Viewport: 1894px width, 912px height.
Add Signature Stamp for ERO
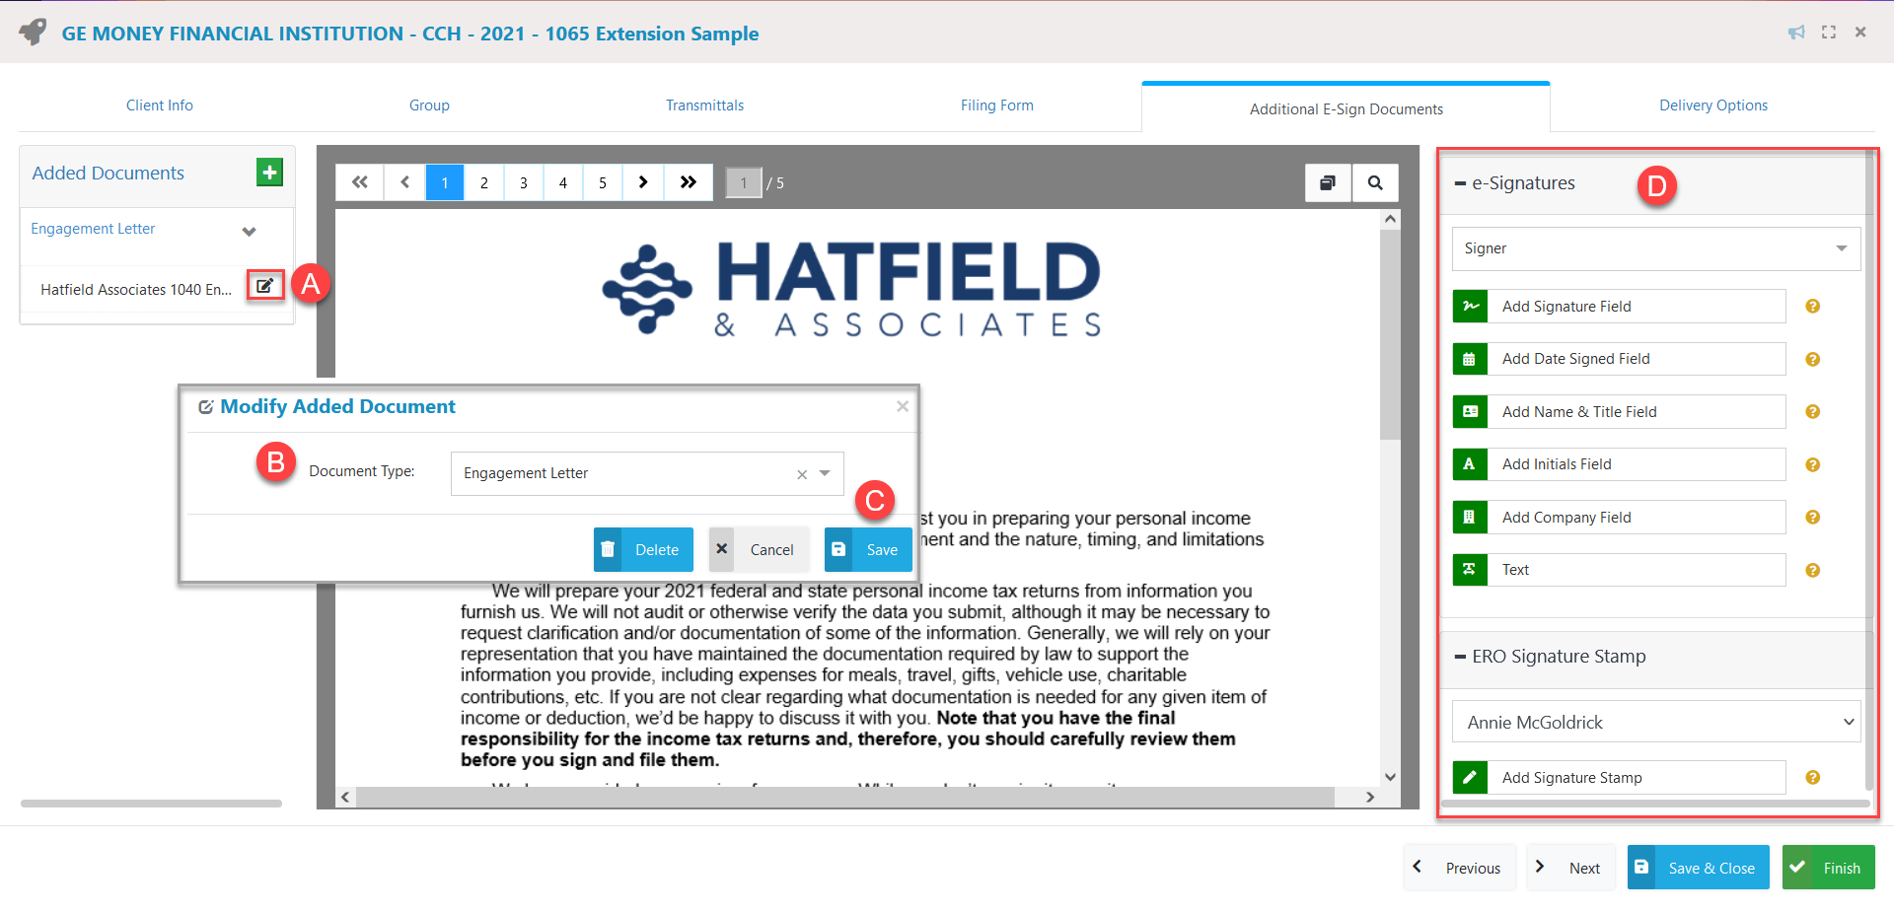(x=1619, y=778)
